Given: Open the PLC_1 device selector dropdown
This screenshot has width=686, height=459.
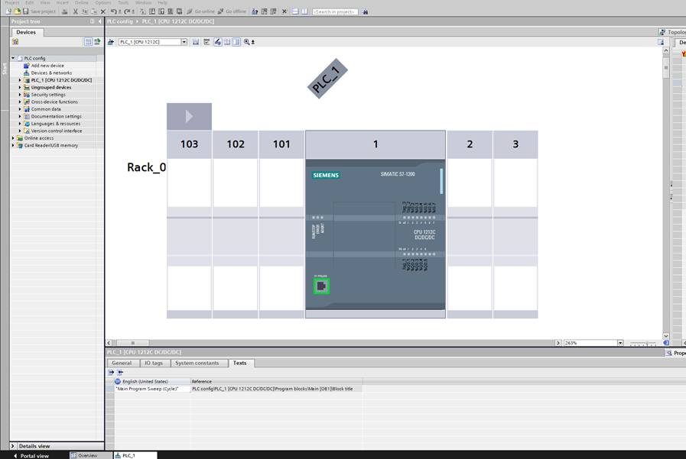Looking at the screenshot, I should 184,42.
